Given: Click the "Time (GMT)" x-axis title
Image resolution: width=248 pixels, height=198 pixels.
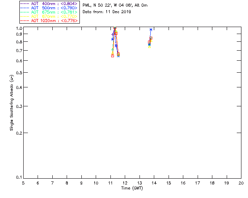Looking at the screenshot, I should [x=132, y=188].
